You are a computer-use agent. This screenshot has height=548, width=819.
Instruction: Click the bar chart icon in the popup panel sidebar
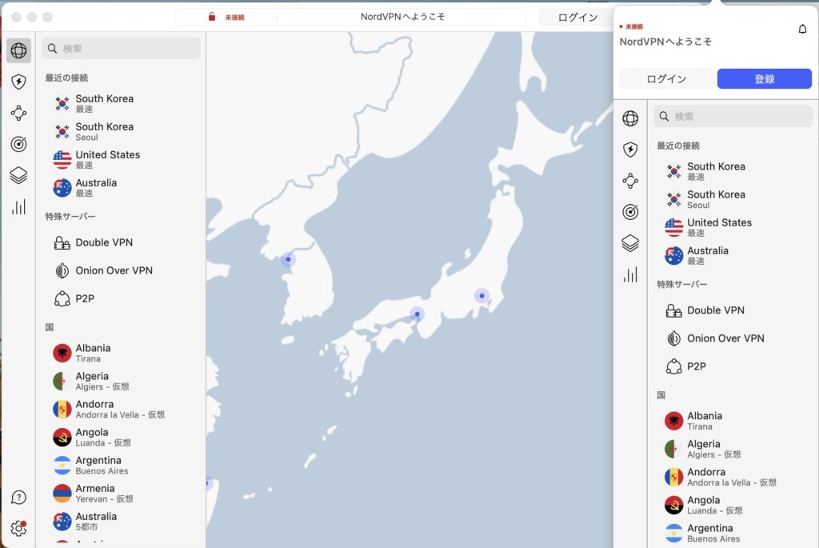pos(630,274)
